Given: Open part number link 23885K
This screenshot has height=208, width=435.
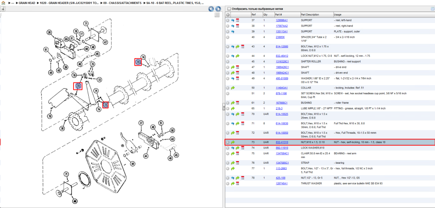Looking at the screenshot, I should coord(280,37).
